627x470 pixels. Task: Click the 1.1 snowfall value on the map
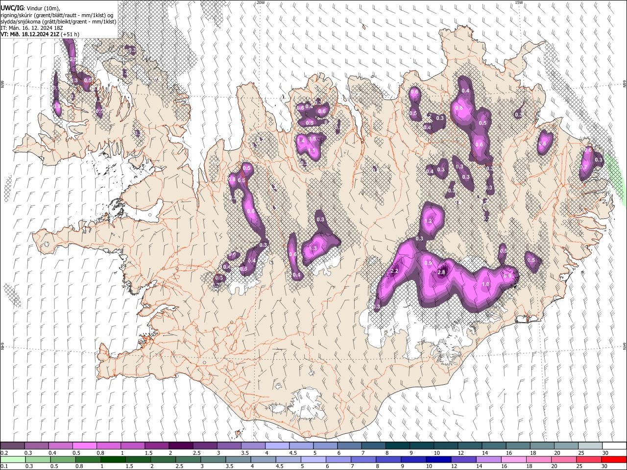(312, 150)
